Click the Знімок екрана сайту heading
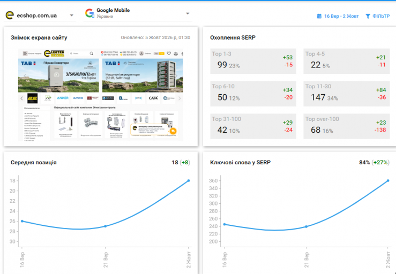The height and width of the screenshot is (274, 396). tap(39, 37)
